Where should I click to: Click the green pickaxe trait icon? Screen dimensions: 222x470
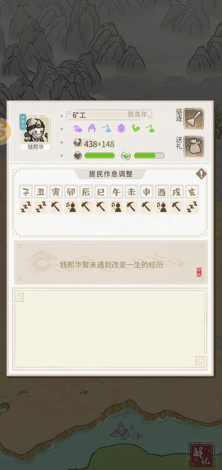(150, 128)
